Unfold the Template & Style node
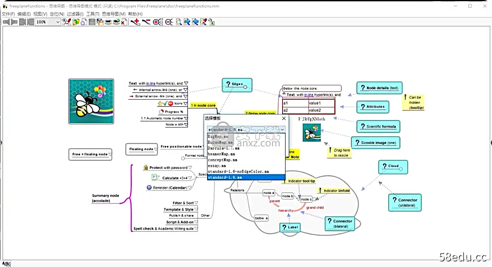This screenshot has width=492, height=267. point(196,209)
